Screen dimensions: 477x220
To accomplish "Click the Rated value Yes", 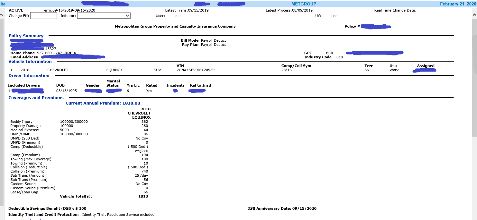I will [149, 91].
